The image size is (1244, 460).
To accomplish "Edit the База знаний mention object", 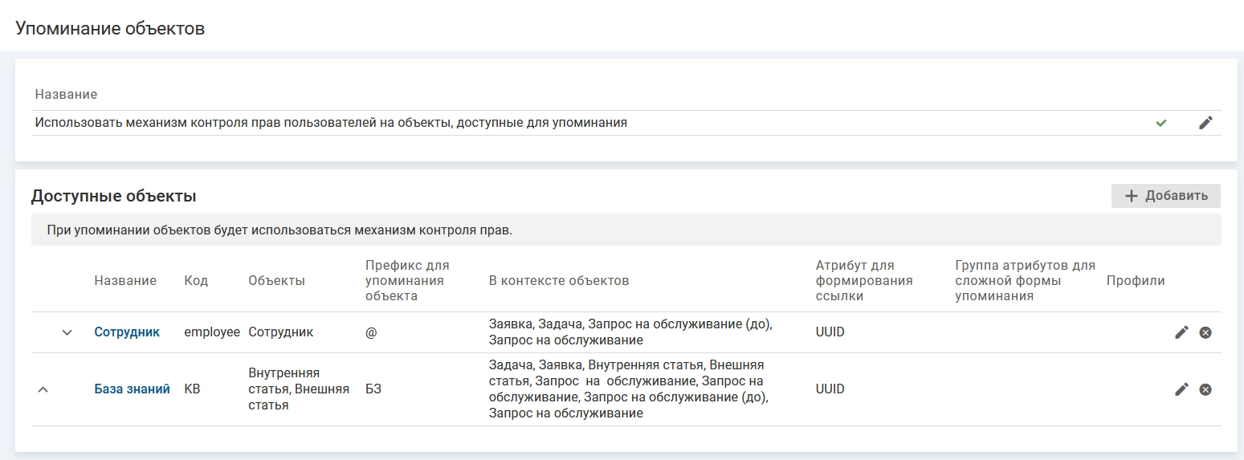I will pos(1181,389).
